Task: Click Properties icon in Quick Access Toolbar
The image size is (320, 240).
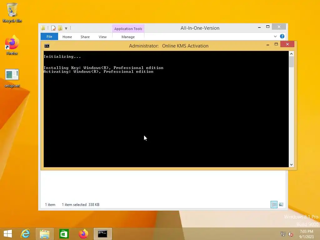Action: (x=53, y=28)
